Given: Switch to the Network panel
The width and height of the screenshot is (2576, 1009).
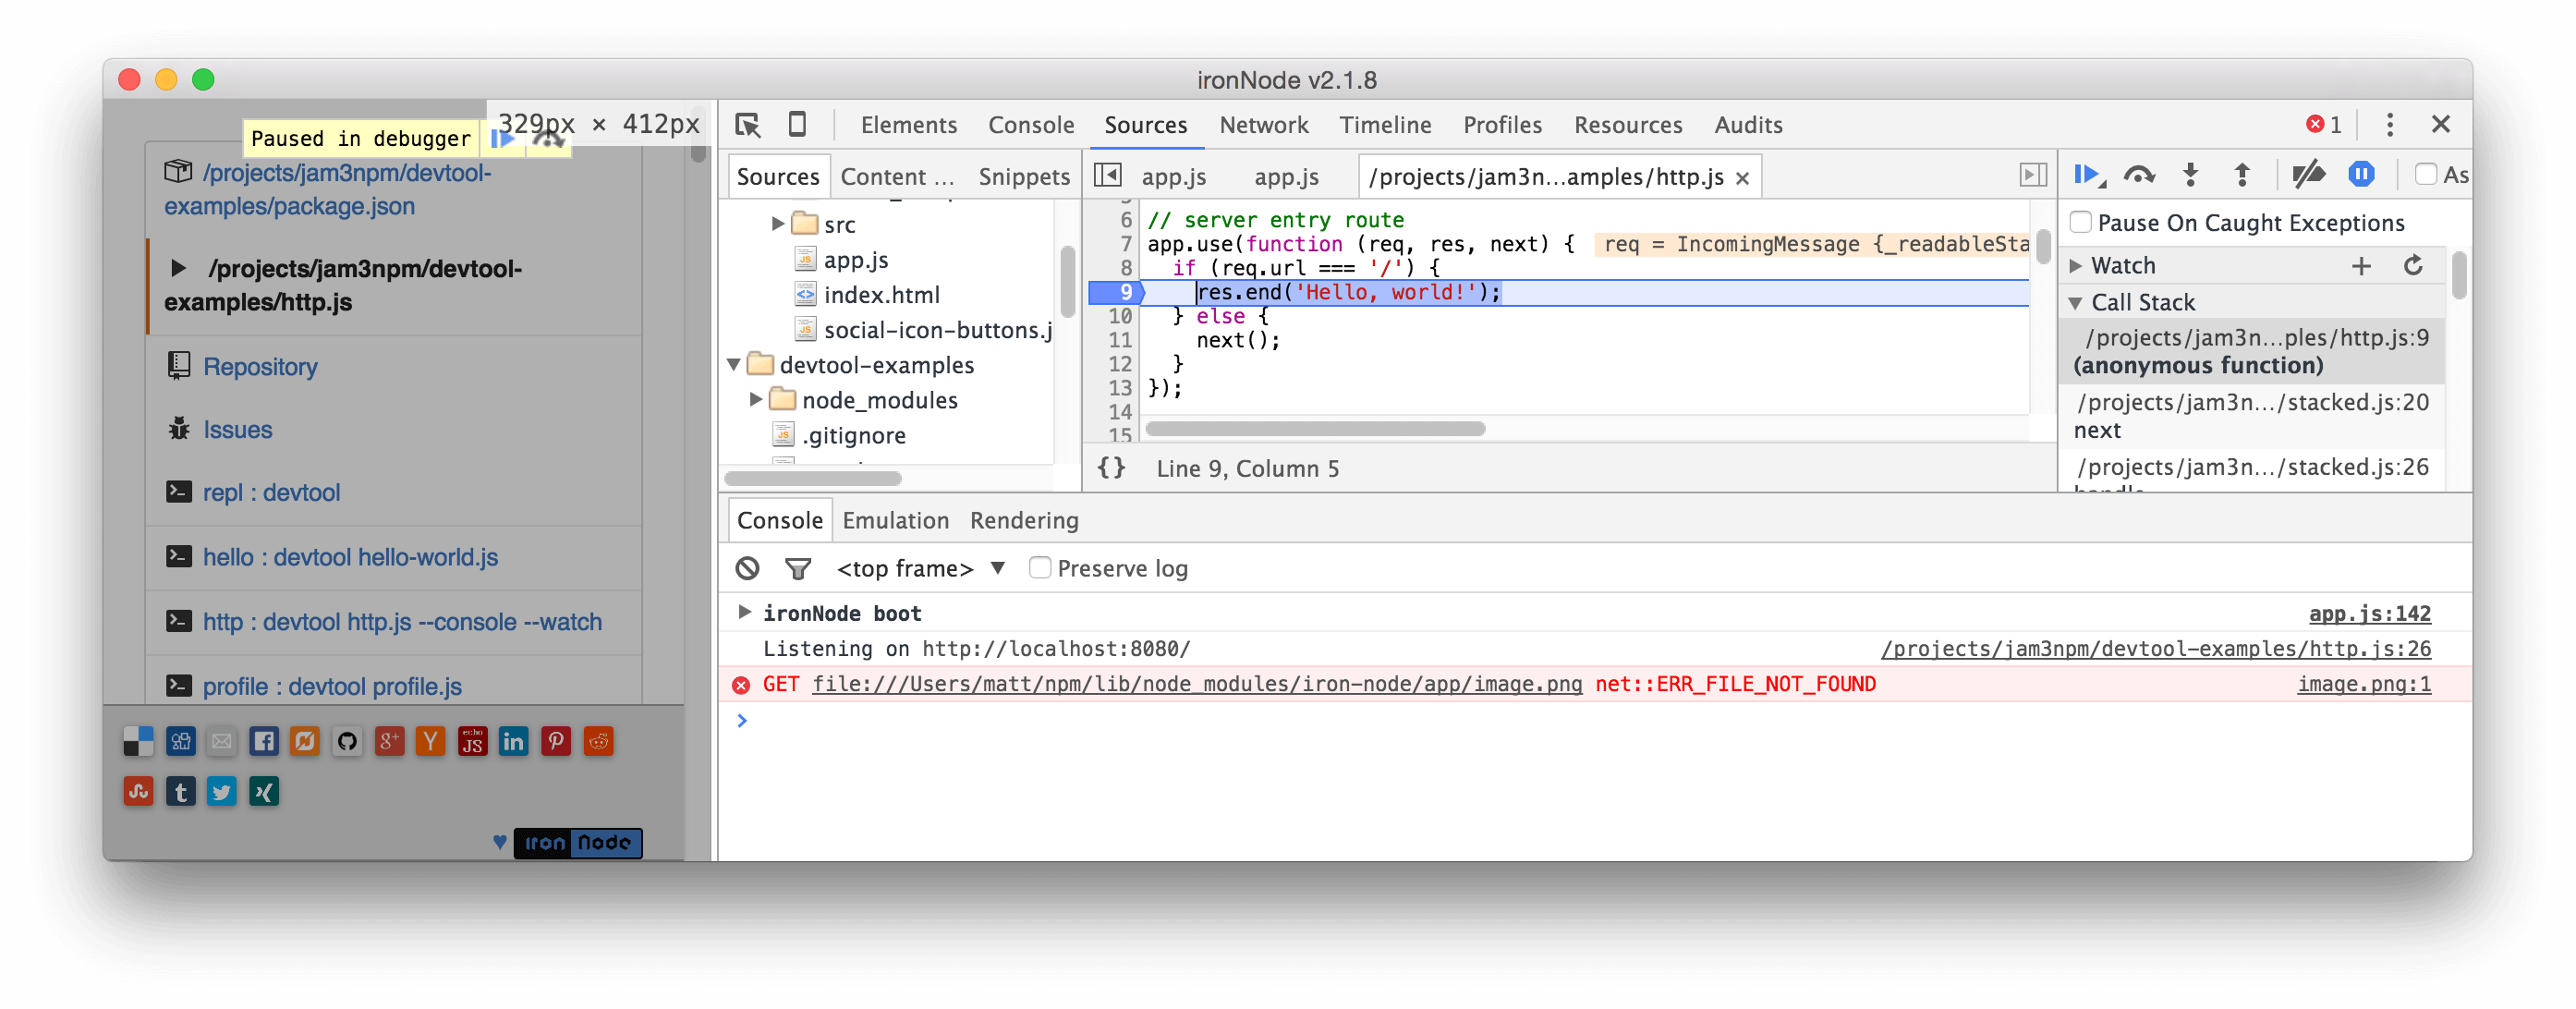Looking at the screenshot, I should point(1263,125).
